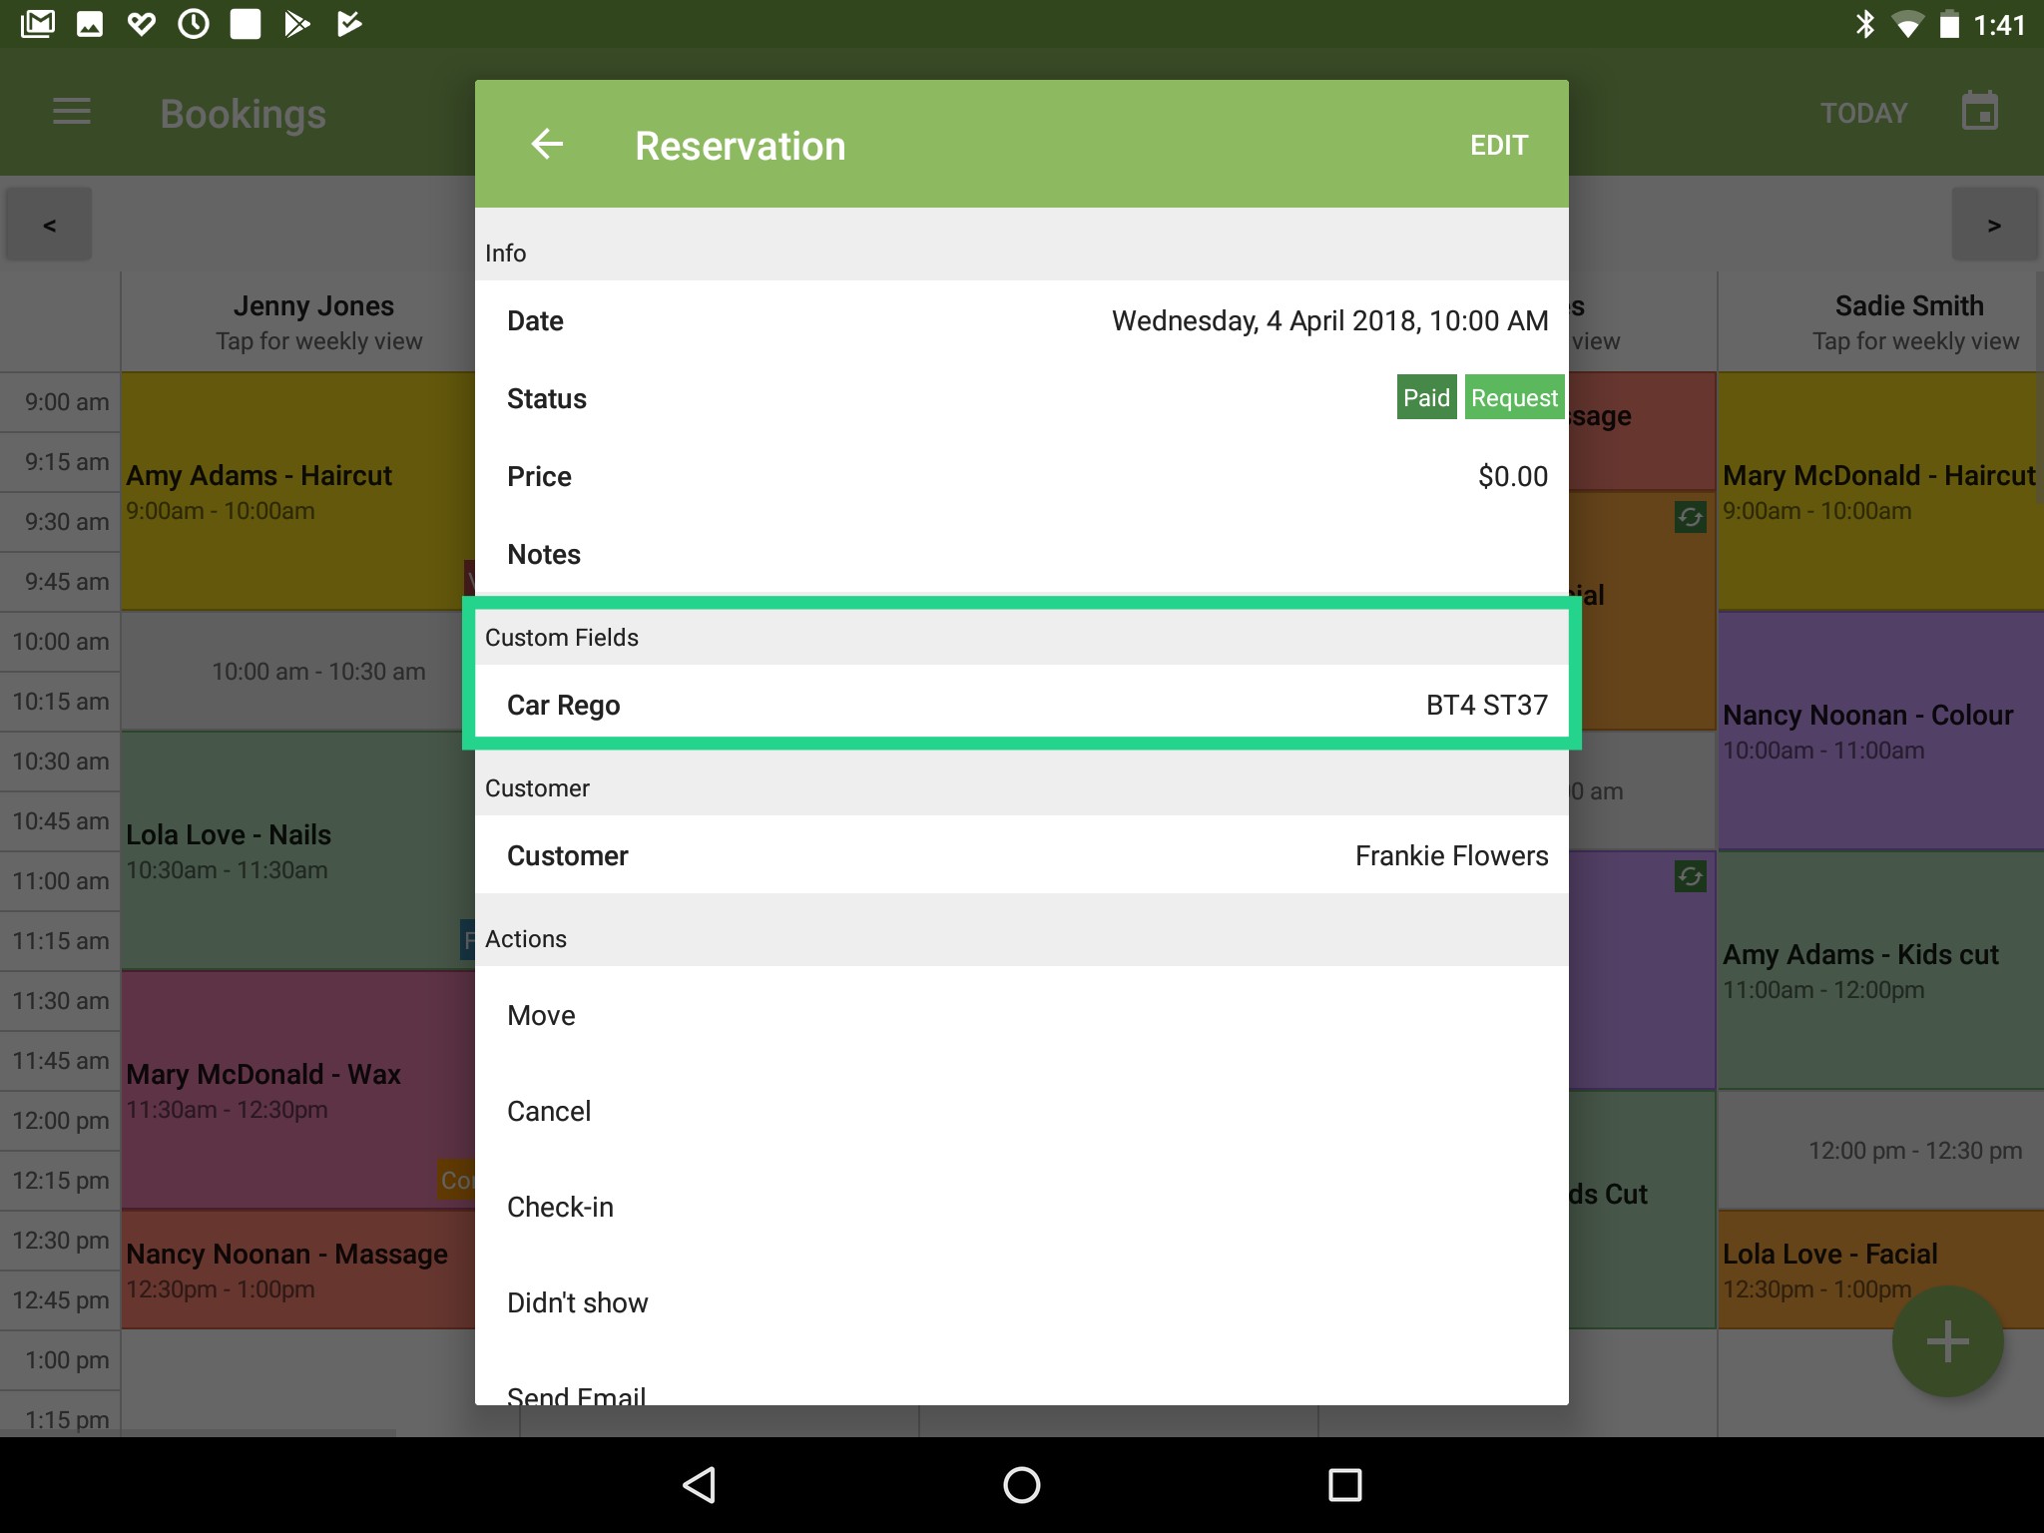This screenshot has width=2044, height=1533.
Task: Switch to Jenny Jones weekly view
Action: pyautogui.click(x=314, y=321)
